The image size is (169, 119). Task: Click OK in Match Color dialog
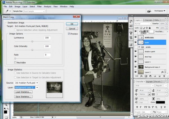(72, 24)
